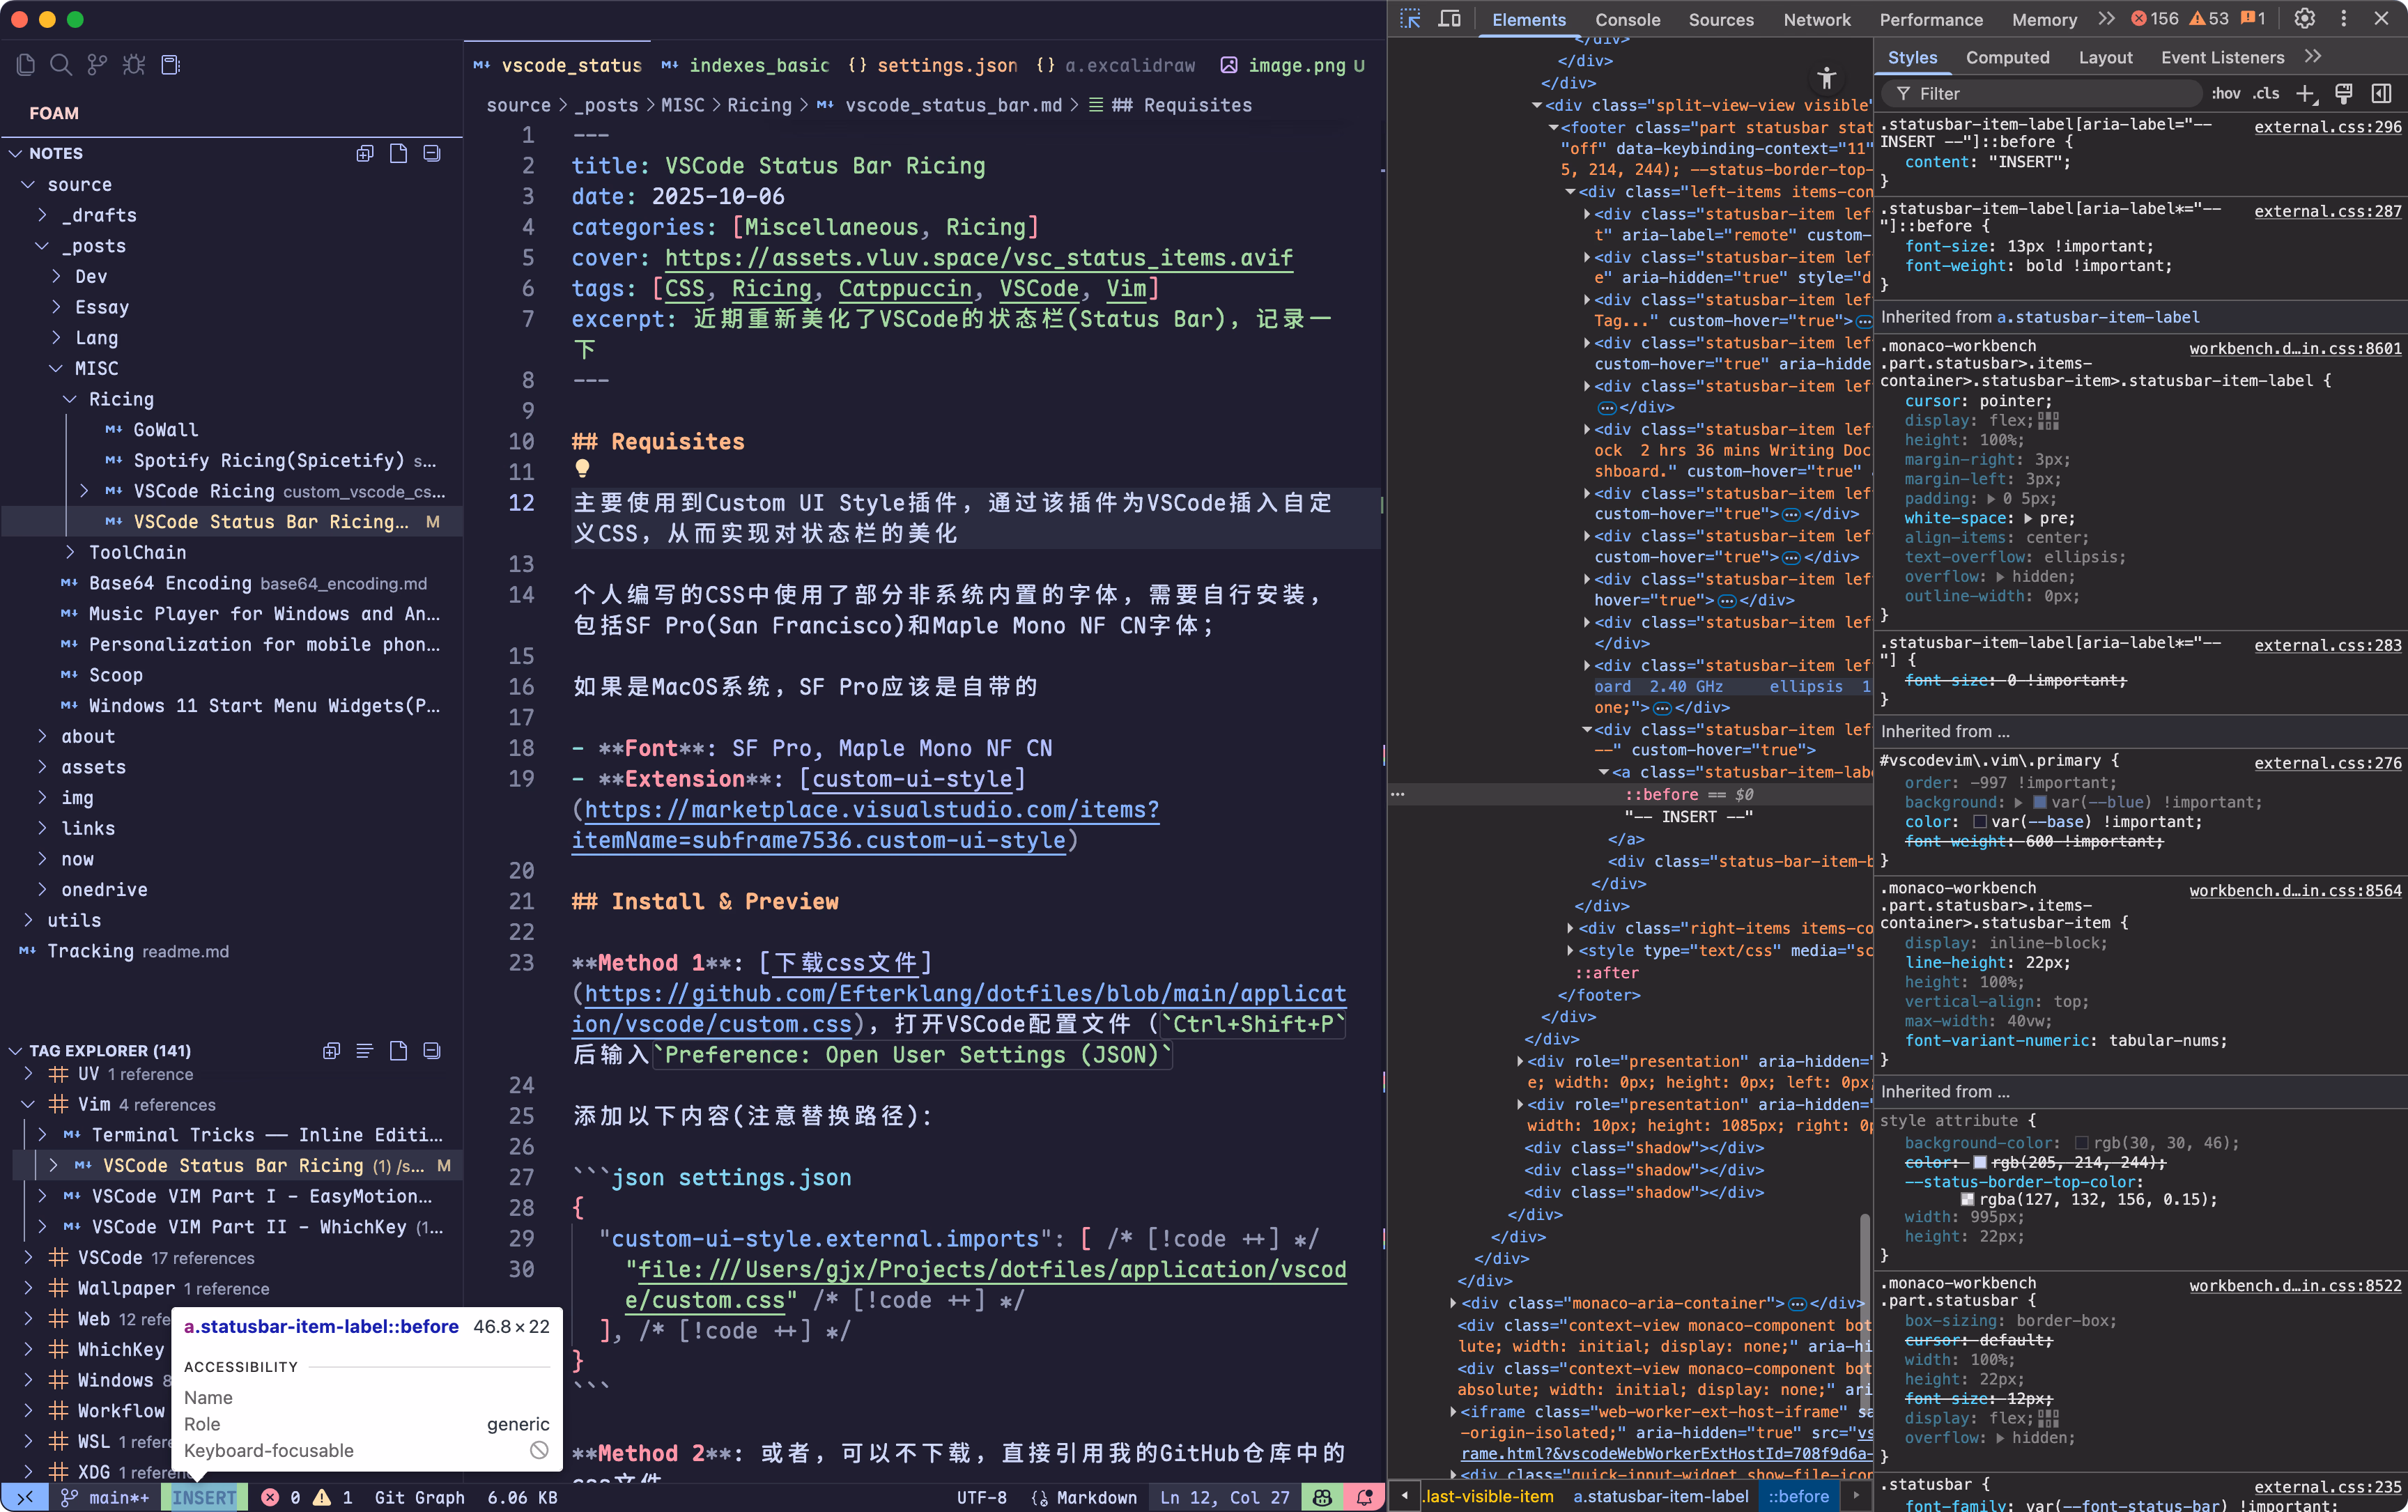Click the --blue background color swatch
Viewport: 2408px width, 1512px height.
(x=2041, y=802)
